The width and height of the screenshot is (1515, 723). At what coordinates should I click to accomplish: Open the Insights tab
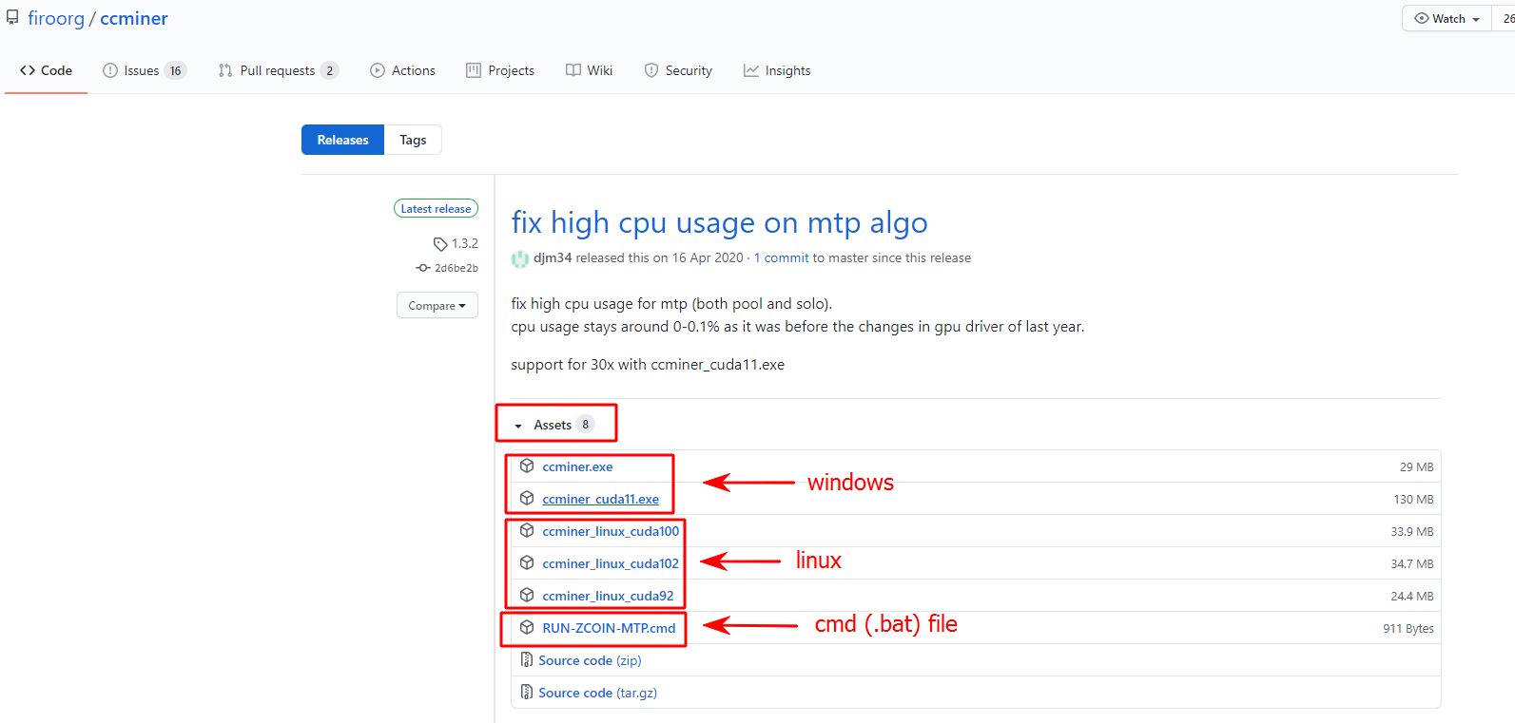click(x=777, y=70)
